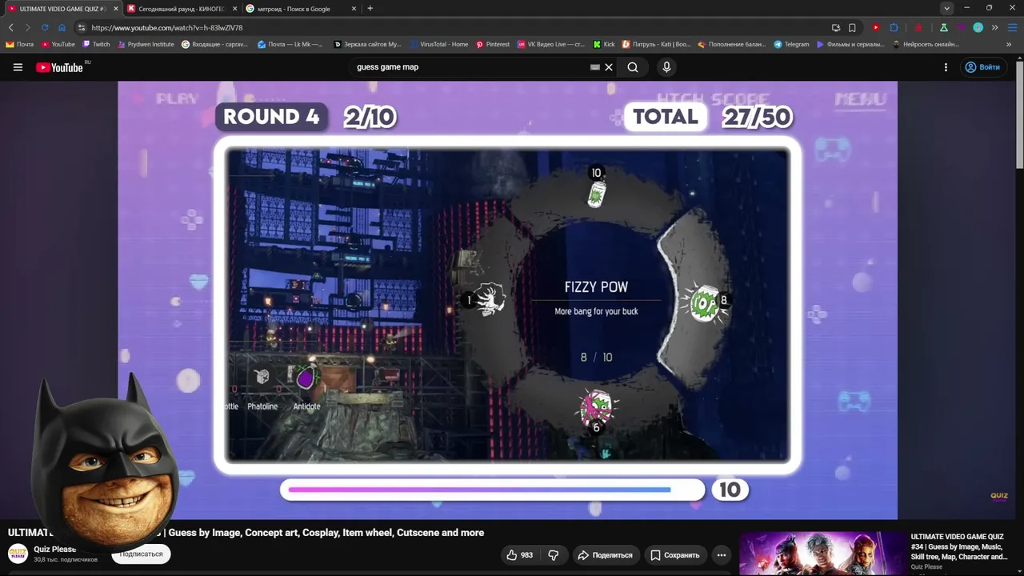1024x576 pixels.
Task: Open the red YouTube extension icon
Action: [876, 27]
